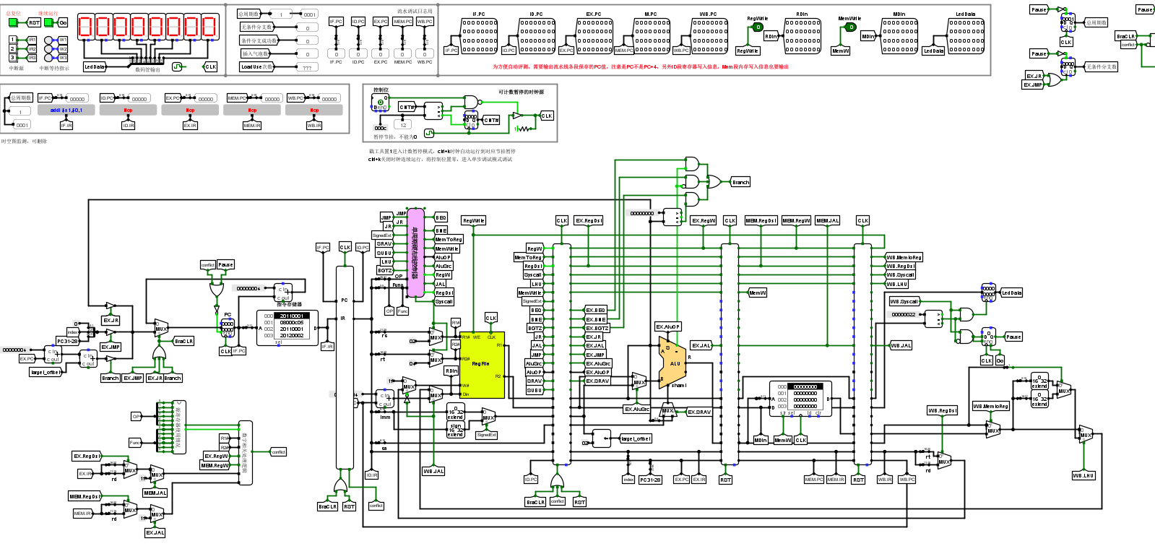Click the 12 probe value in the clock control box

pos(403,125)
